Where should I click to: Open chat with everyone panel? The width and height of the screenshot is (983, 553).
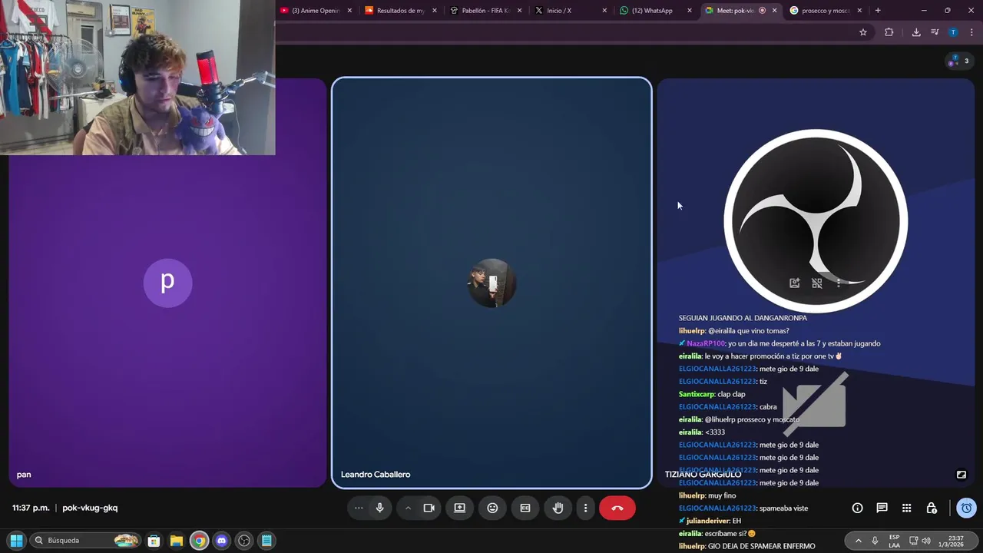coord(882,508)
